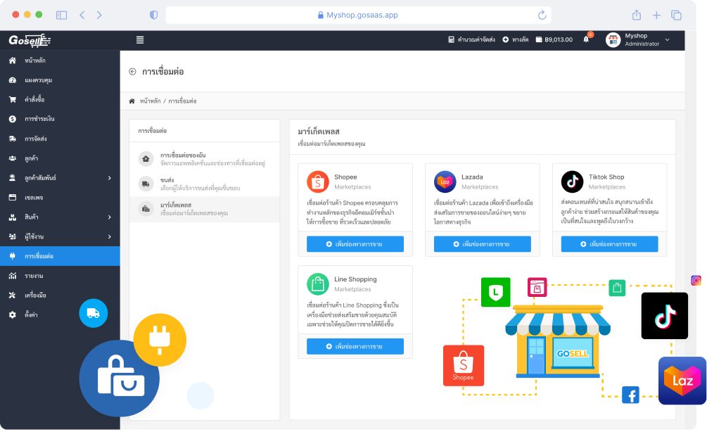Expand the ผู้ใช้งาน submenu chevron
707x432 pixels.
tap(110, 236)
